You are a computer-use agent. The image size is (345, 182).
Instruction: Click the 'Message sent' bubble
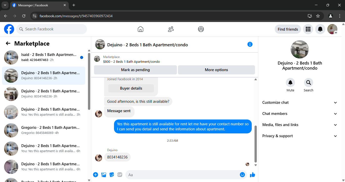click(119, 112)
